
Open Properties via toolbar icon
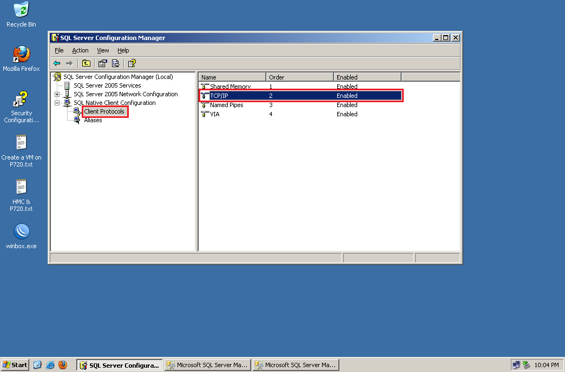point(103,63)
